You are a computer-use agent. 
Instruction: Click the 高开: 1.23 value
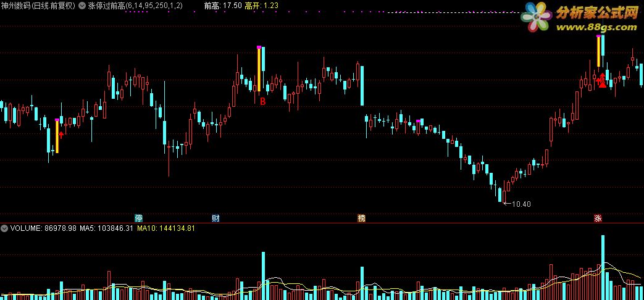(x=261, y=6)
